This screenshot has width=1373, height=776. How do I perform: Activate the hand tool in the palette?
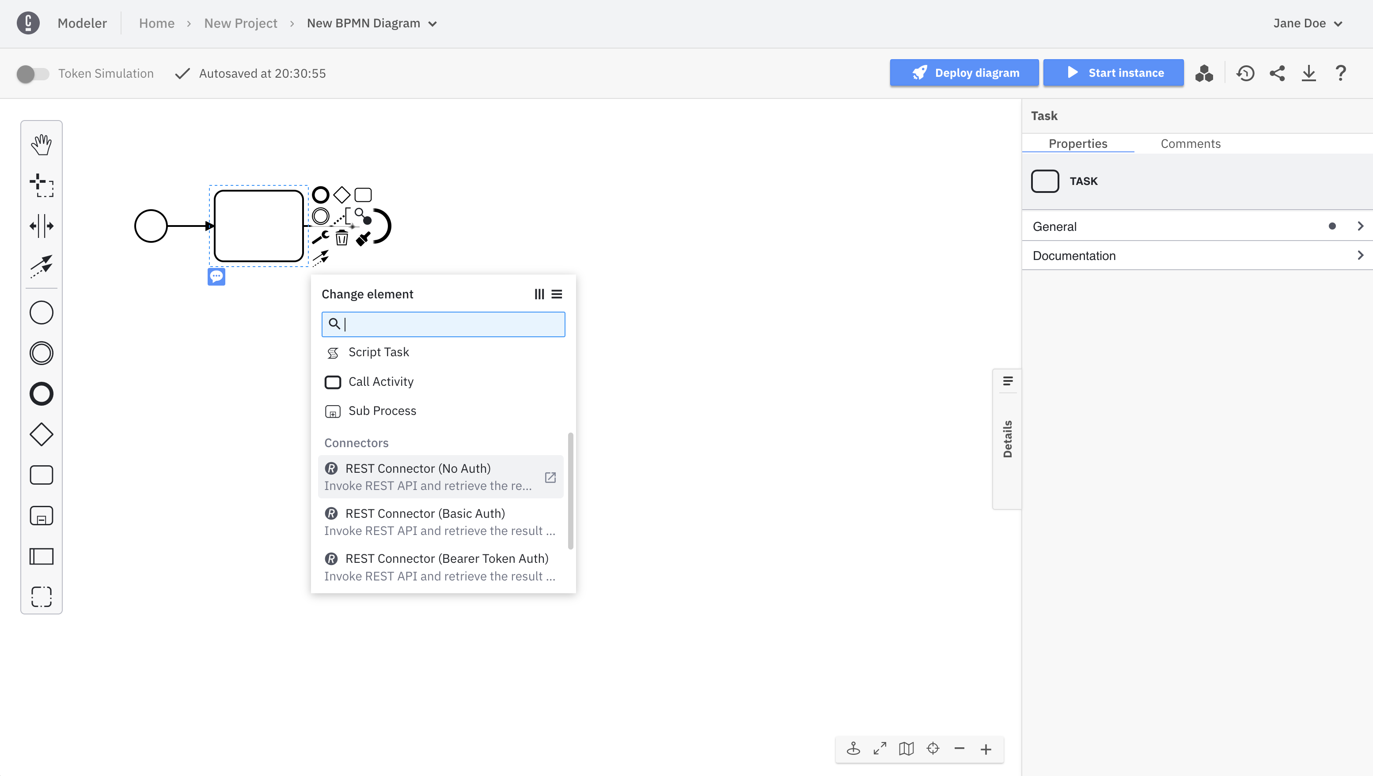tap(41, 144)
